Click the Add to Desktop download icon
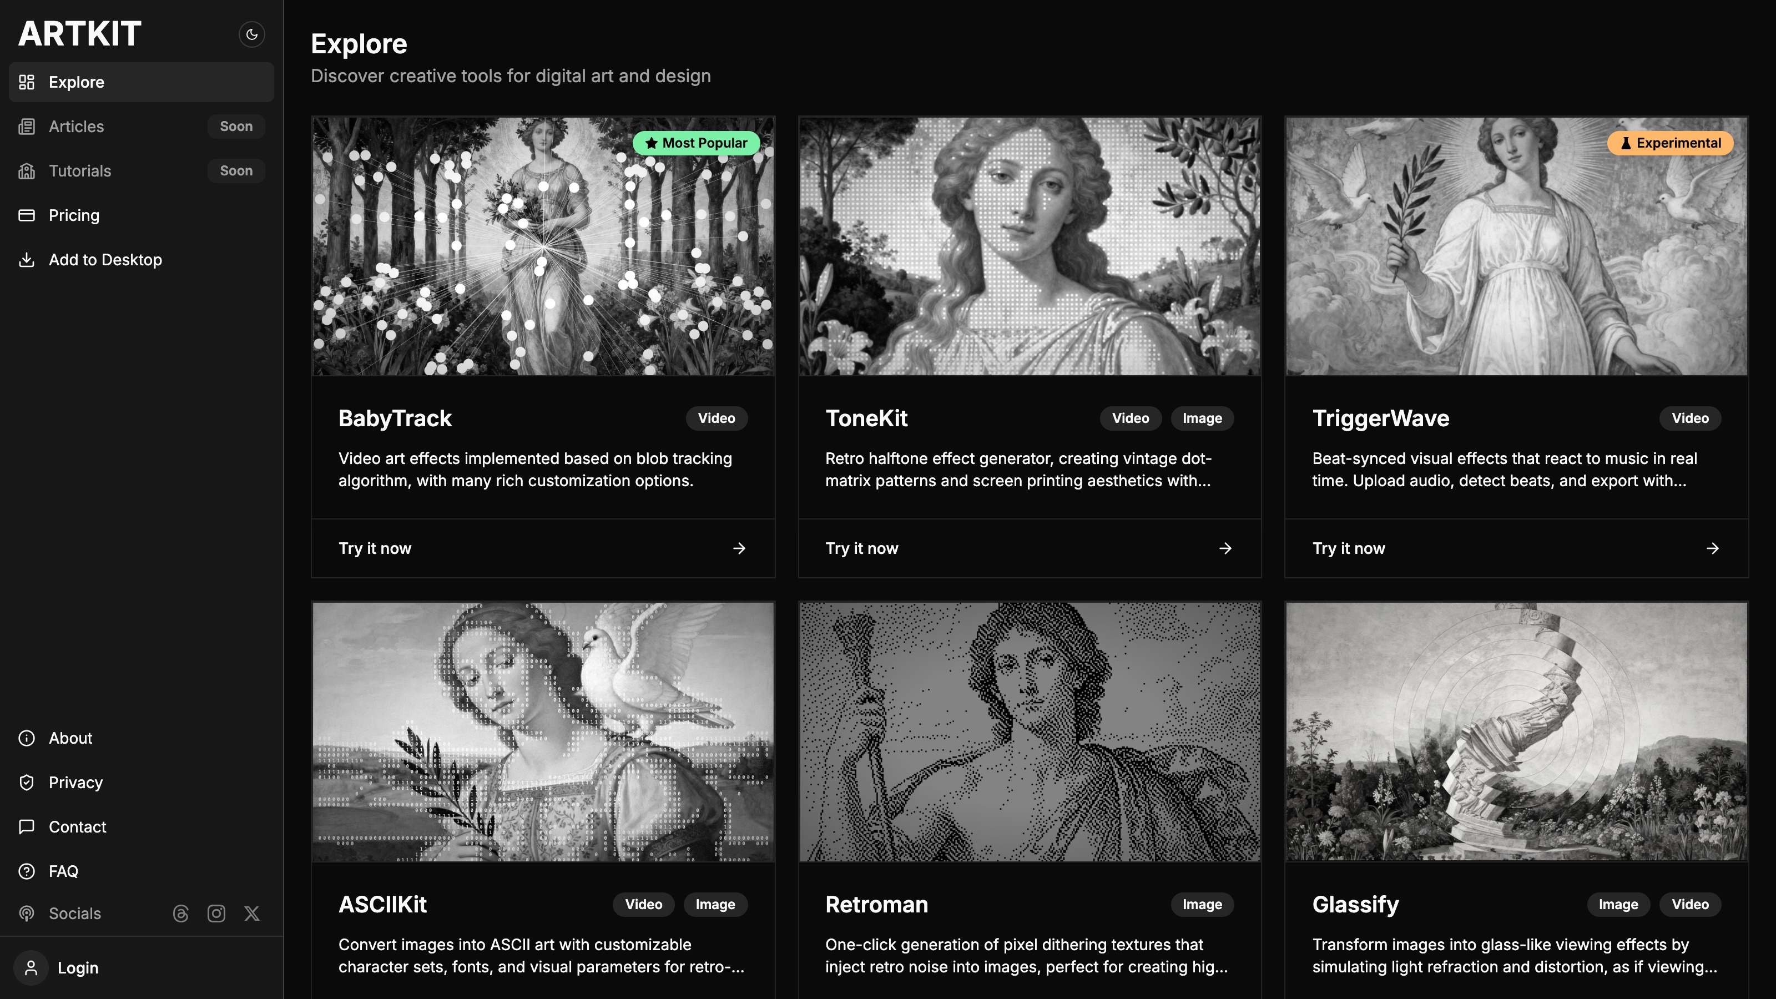 click(x=26, y=260)
